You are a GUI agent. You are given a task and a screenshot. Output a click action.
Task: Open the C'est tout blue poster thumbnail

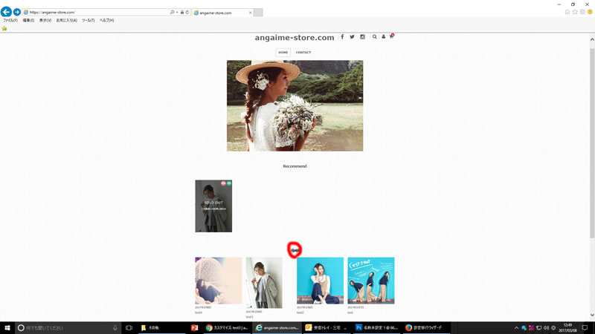371,281
